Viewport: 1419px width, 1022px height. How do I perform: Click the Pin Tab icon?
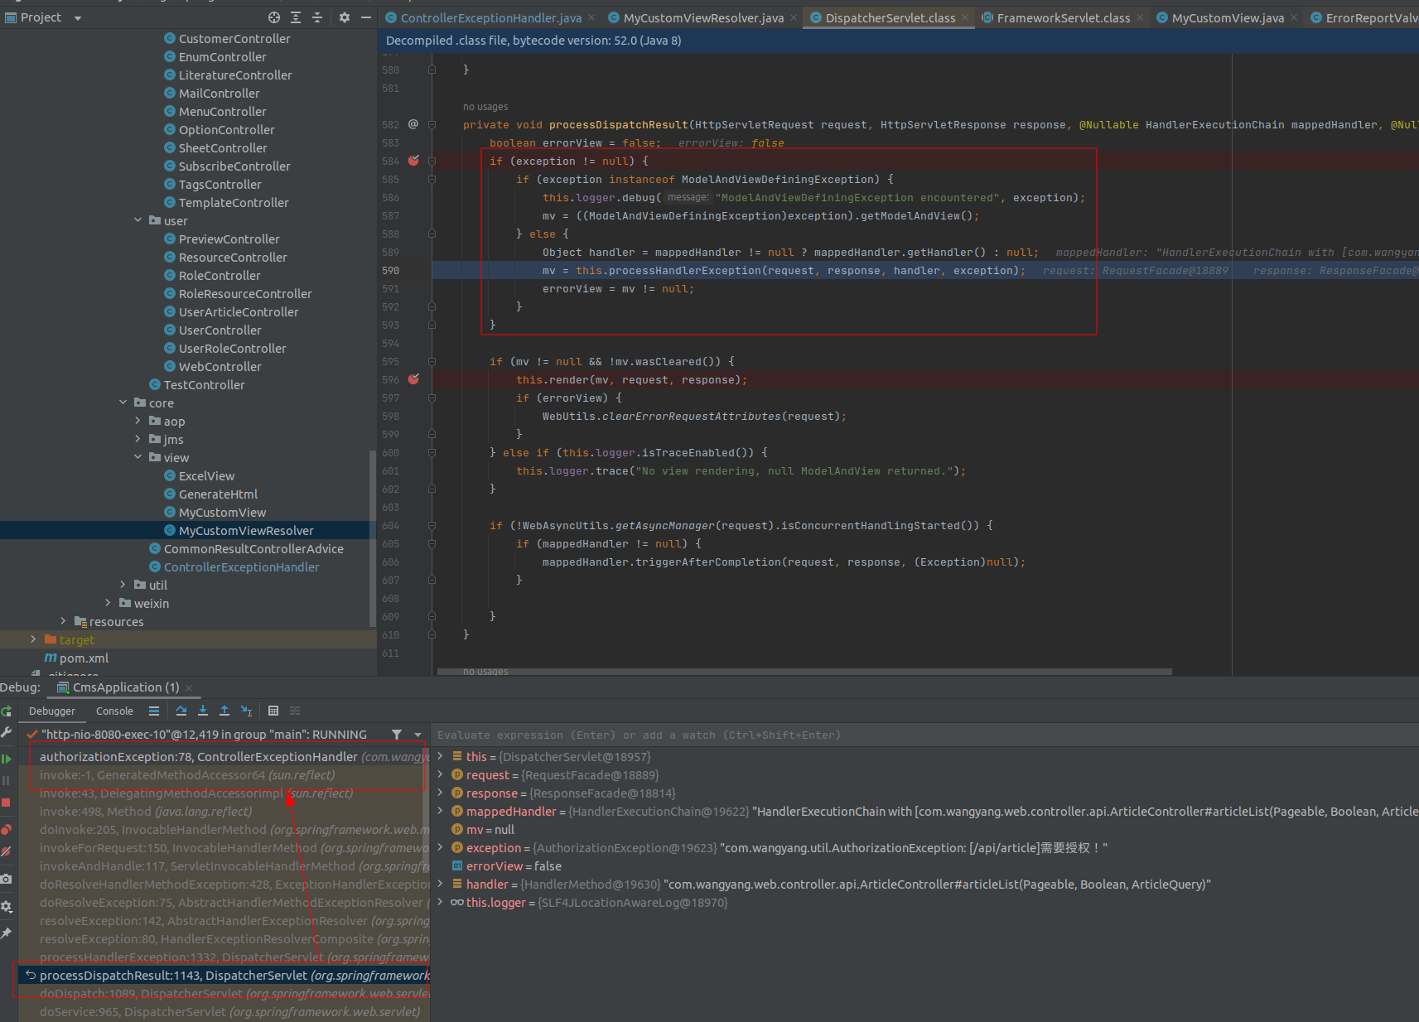click(x=7, y=933)
